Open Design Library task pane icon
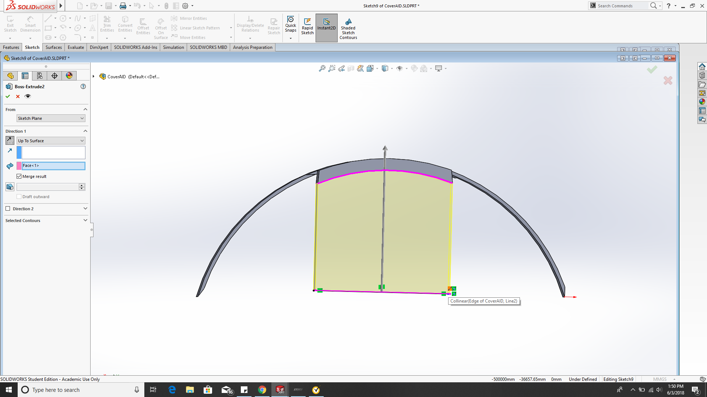 click(x=702, y=75)
